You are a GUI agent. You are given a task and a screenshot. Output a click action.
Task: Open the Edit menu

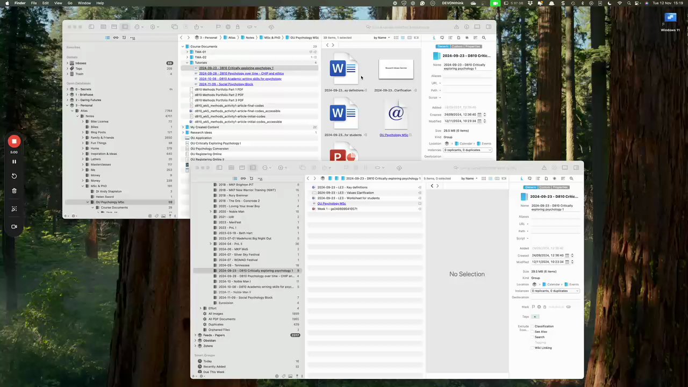pos(45,3)
